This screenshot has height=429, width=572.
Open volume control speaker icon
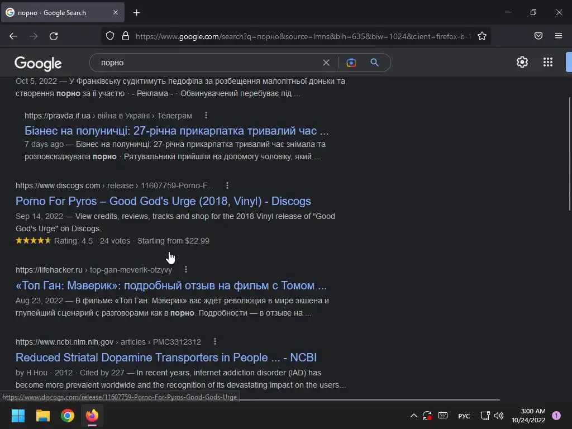tap(499, 416)
